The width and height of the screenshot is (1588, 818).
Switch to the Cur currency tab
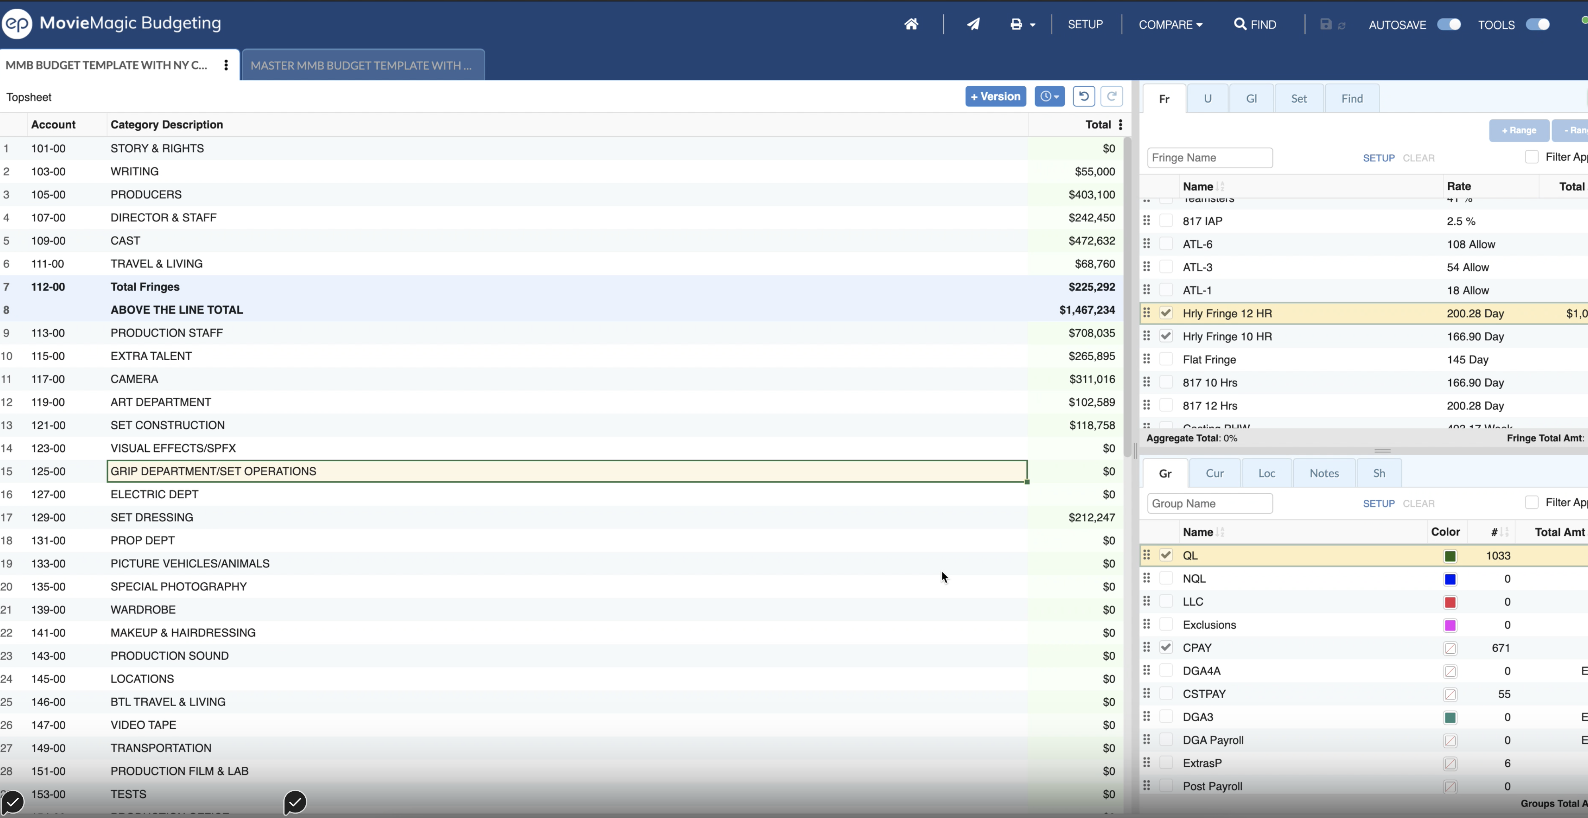pyautogui.click(x=1214, y=473)
